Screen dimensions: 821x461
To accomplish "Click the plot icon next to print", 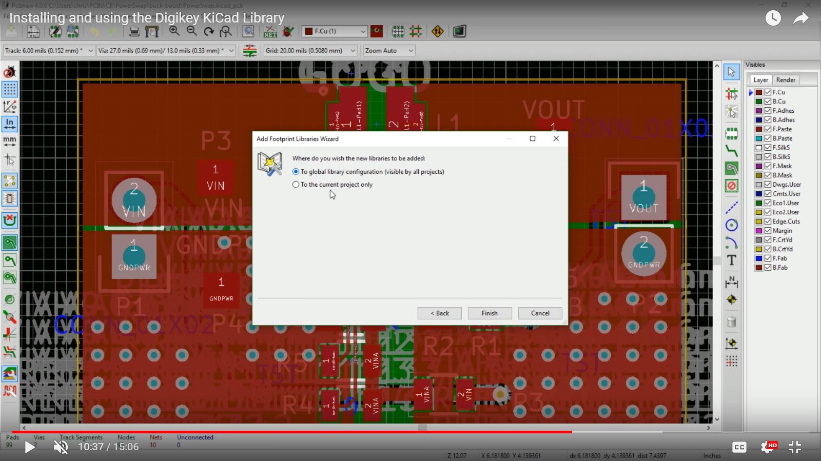I will coord(152,32).
